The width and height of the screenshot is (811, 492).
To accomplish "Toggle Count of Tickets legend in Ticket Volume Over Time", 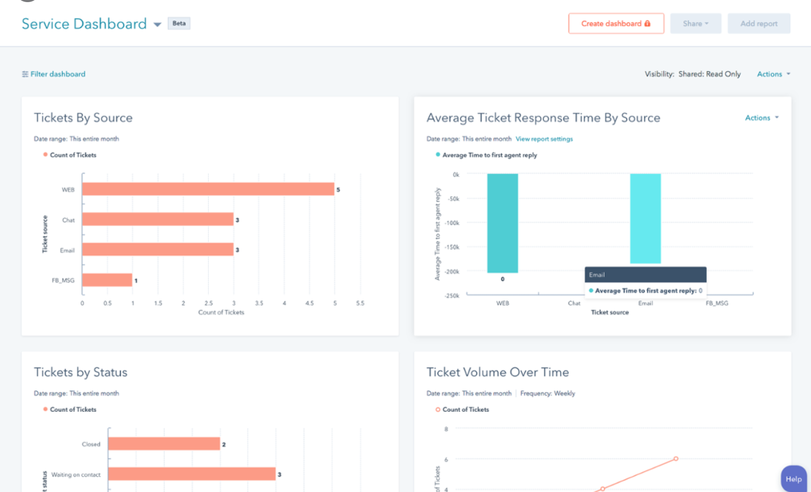I will point(462,410).
